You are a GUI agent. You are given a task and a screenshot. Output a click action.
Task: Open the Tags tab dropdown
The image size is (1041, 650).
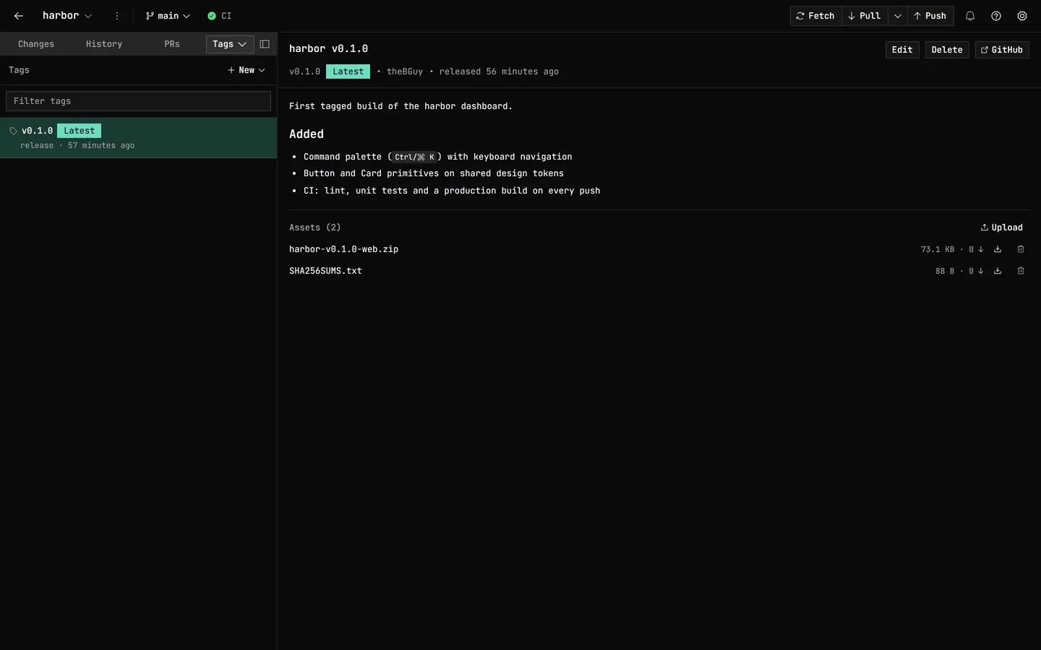pos(230,44)
